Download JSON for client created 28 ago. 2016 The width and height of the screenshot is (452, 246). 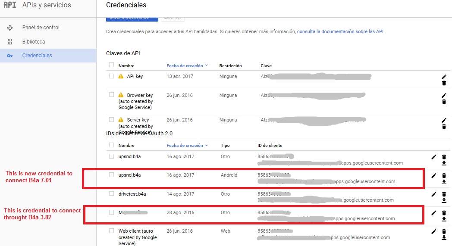click(x=444, y=219)
